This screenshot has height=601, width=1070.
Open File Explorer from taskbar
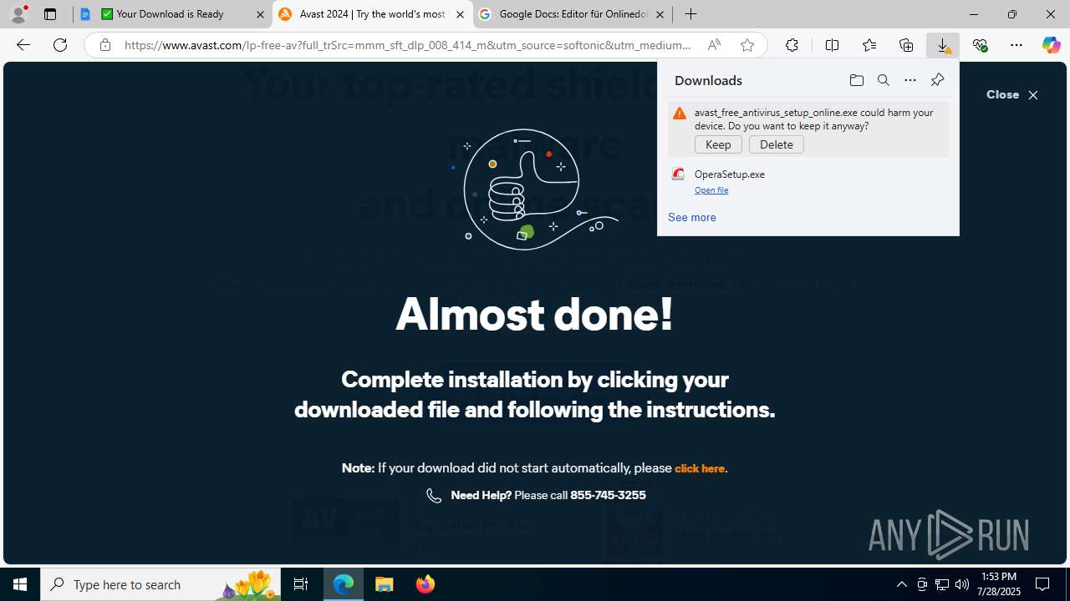tap(385, 584)
